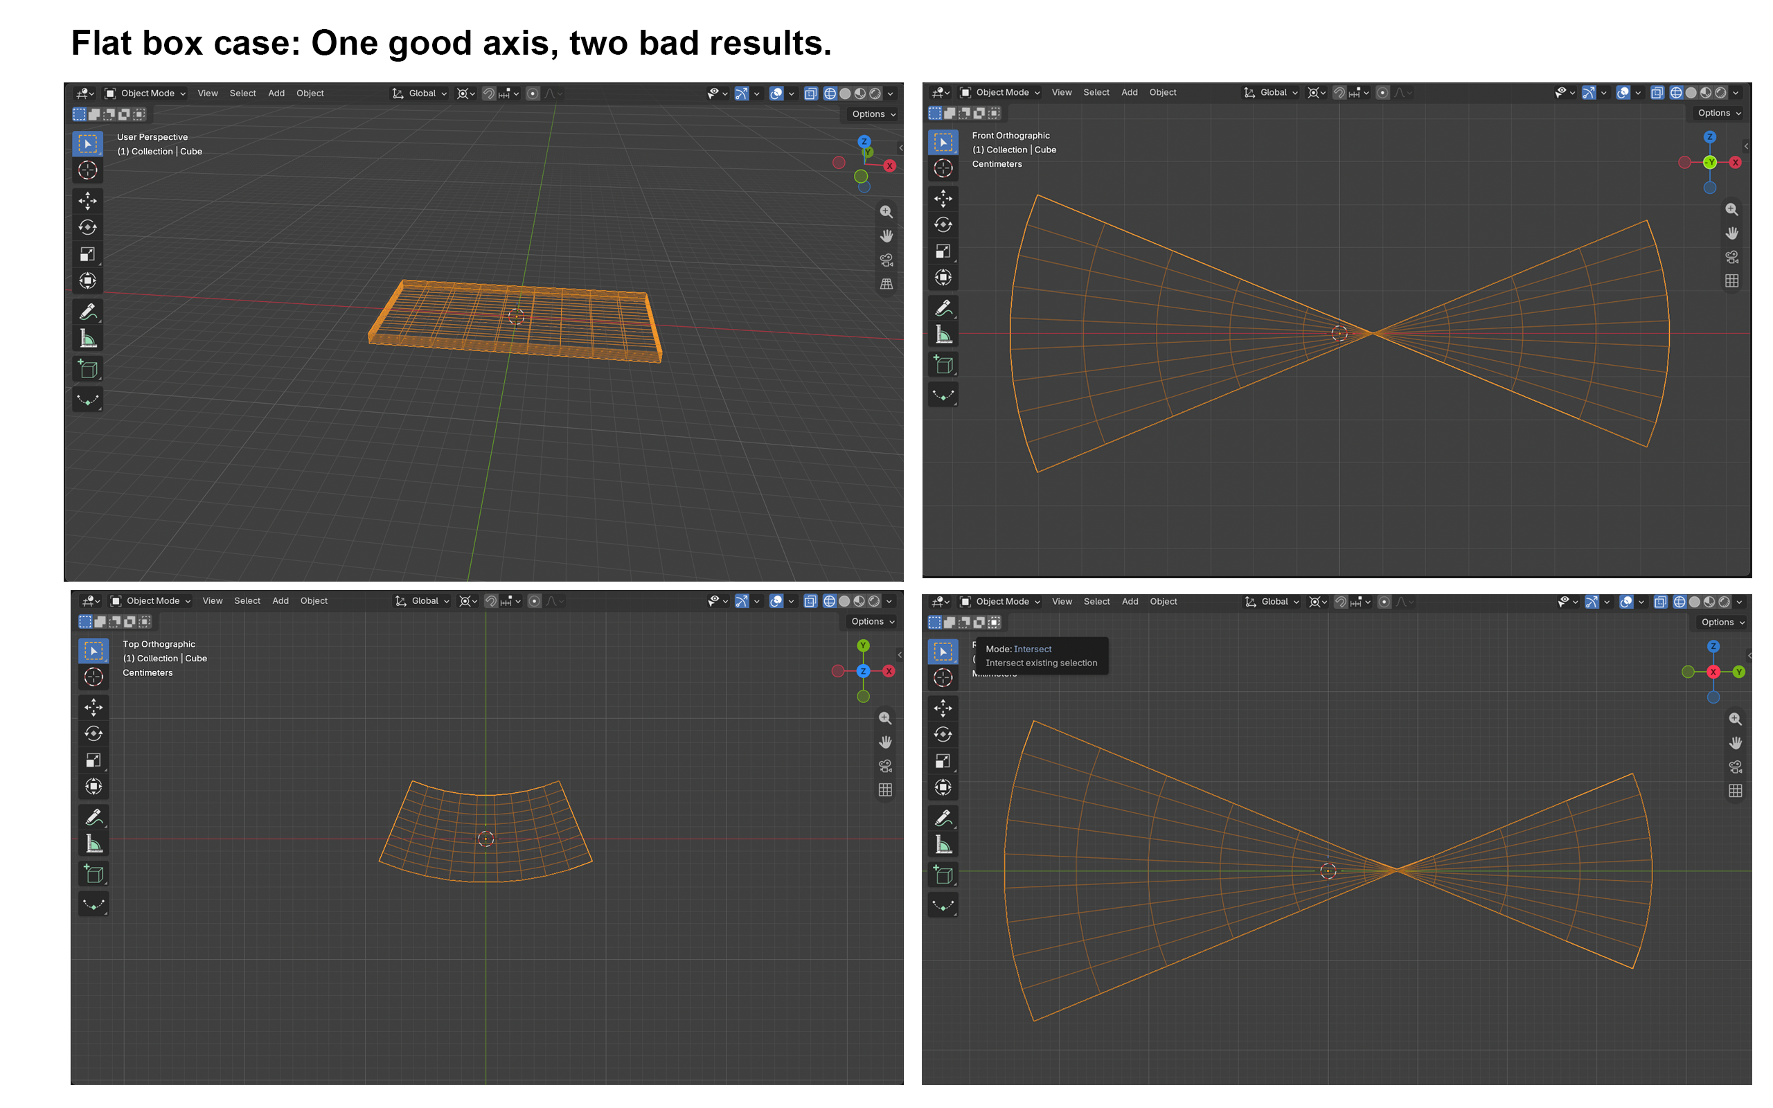Click green Y axis on Top Orthographic gizmo

coord(863,645)
